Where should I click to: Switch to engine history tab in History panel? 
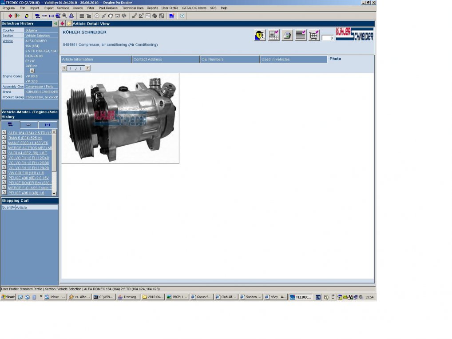click(29, 125)
